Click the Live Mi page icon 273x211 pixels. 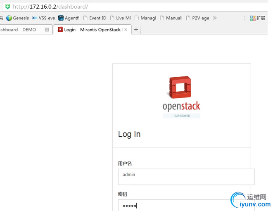tap(112, 18)
